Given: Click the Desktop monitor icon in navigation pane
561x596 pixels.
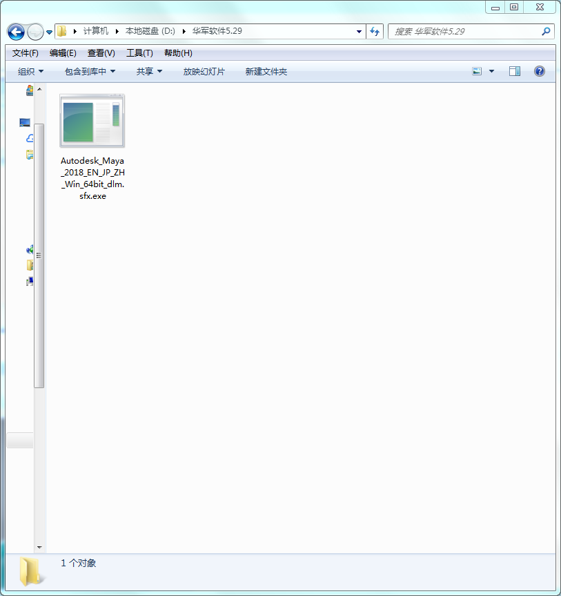Looking at the screenshot, I should 25,122.
